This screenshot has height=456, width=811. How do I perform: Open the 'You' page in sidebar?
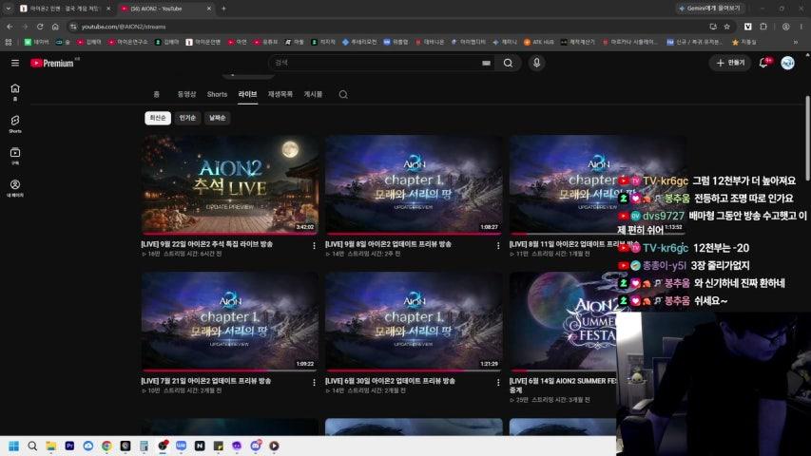tap(15, 188)
